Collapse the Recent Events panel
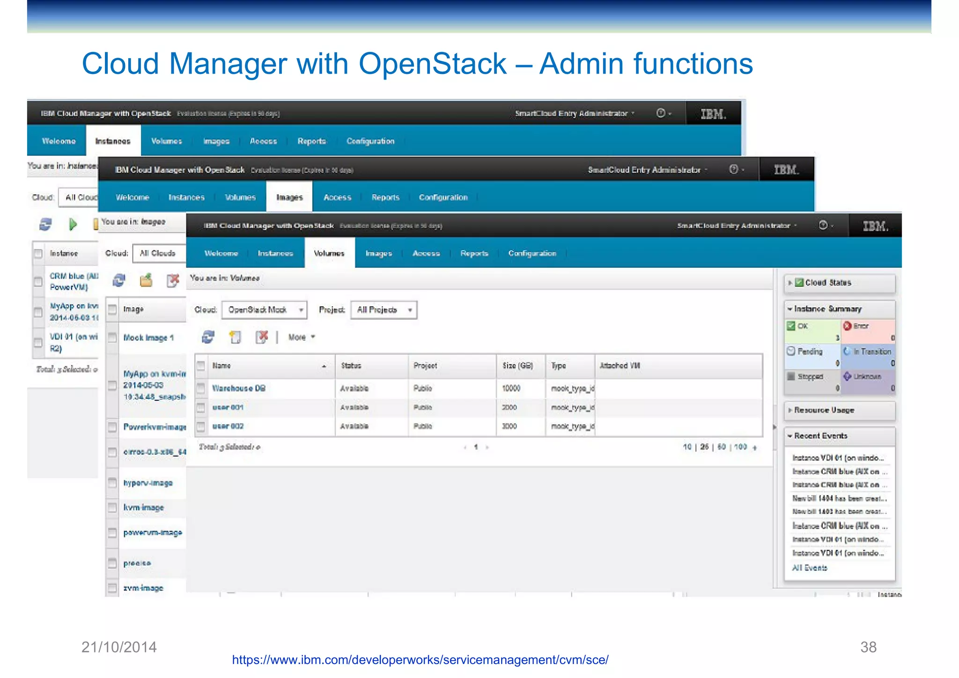Viewport: 959px width, 678px height. (x=789, y=436)
